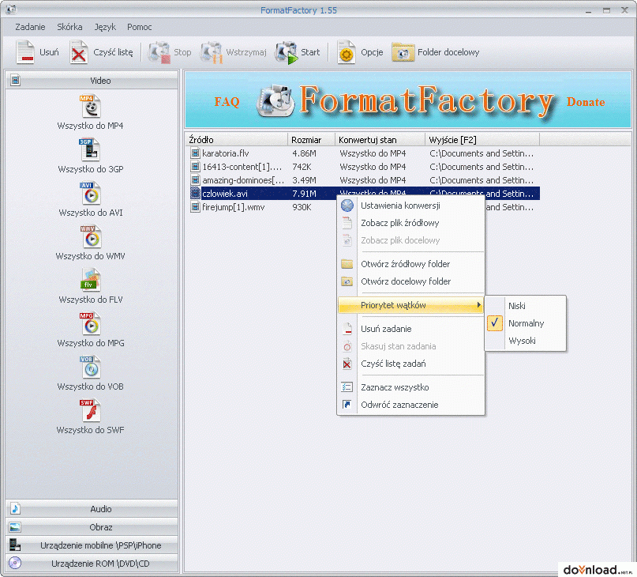Expand the Audio category panel
Viewport: 637px width, 577px height.
pyautogui.click(x=92, y=509)
